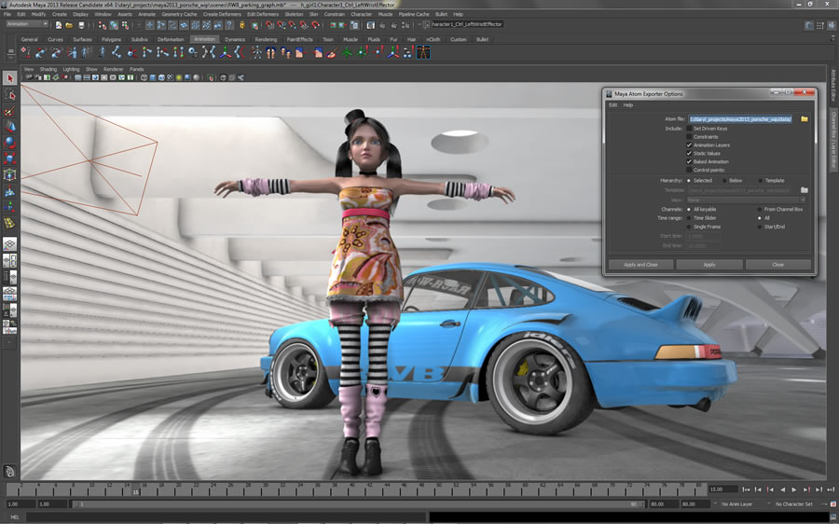Disable the Baked Animation checkbox

point(689,162)
